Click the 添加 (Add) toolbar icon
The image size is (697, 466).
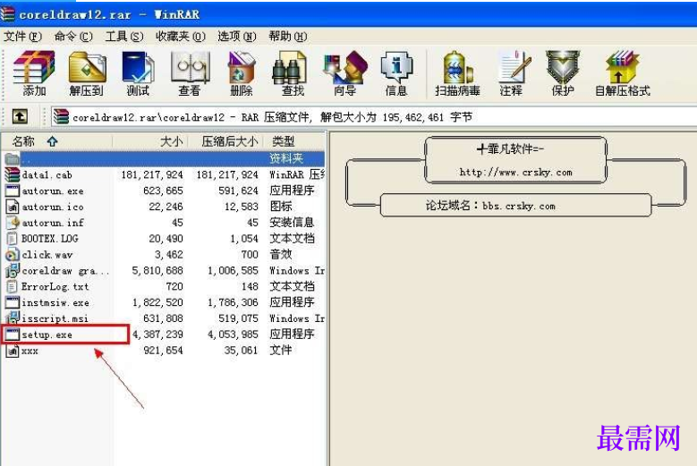pos(34,67)
